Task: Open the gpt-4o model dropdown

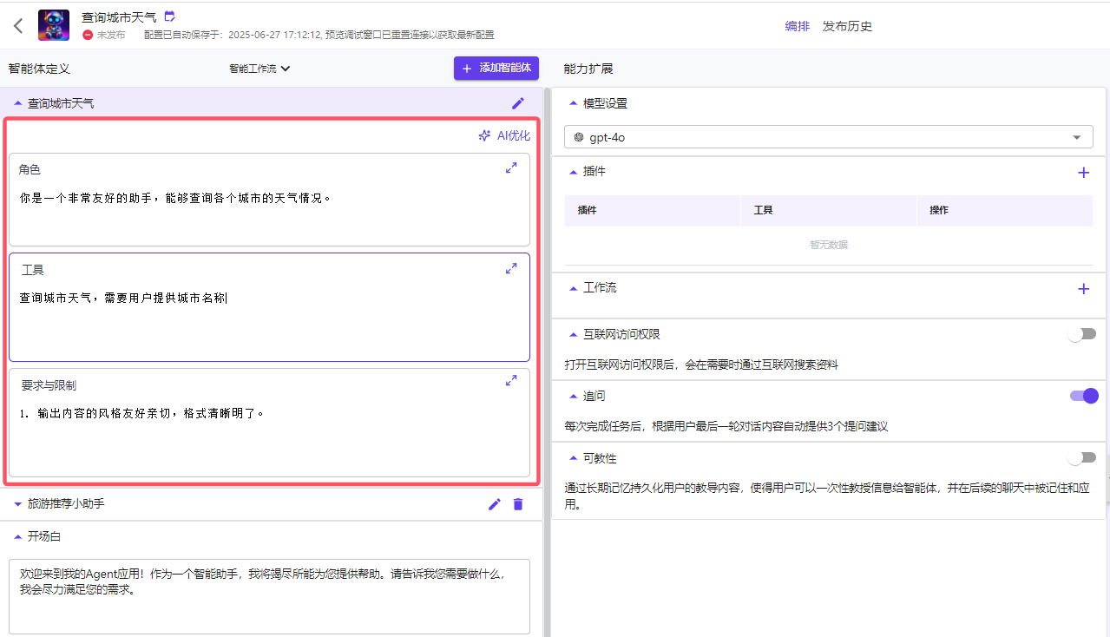Action: tap(829, 137)
